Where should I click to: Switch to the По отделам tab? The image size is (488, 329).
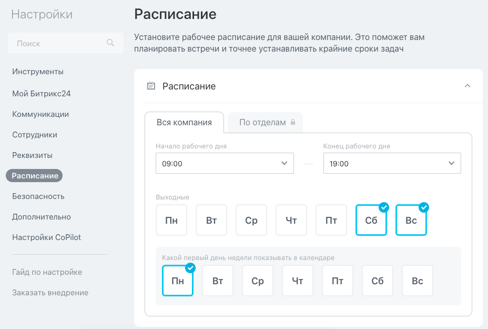tap(265, 123)
